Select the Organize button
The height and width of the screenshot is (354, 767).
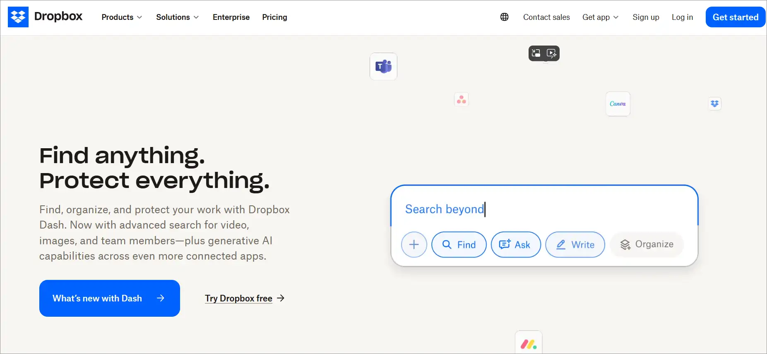647,244
